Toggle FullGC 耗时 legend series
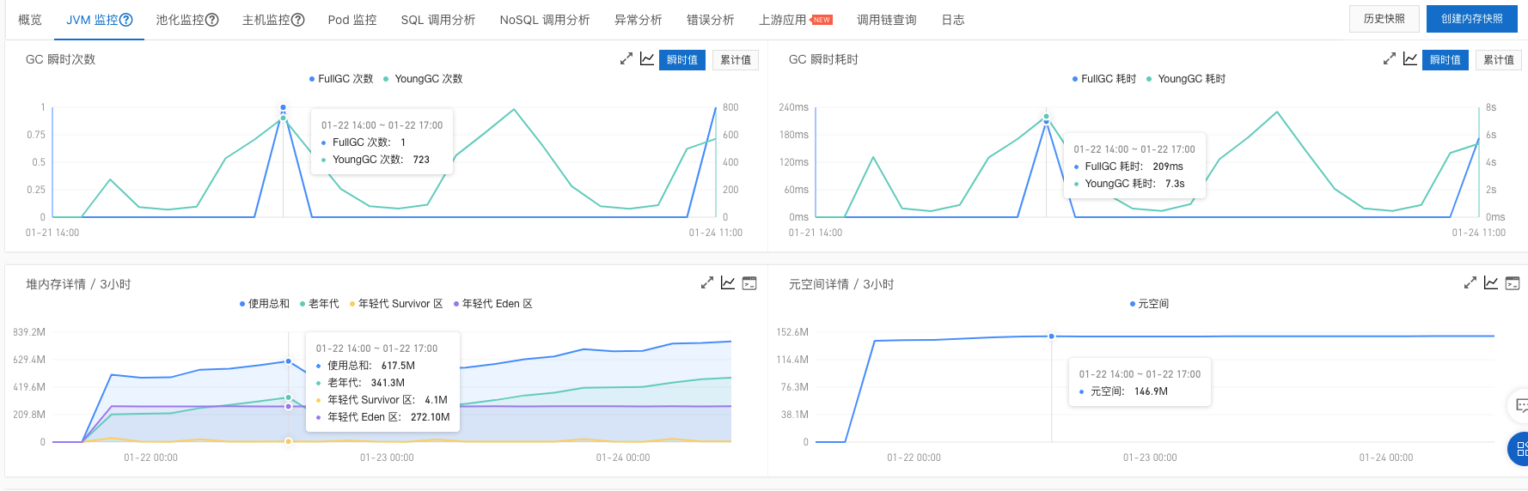This screenshot has width=1528, height=491. point(1104,79)
